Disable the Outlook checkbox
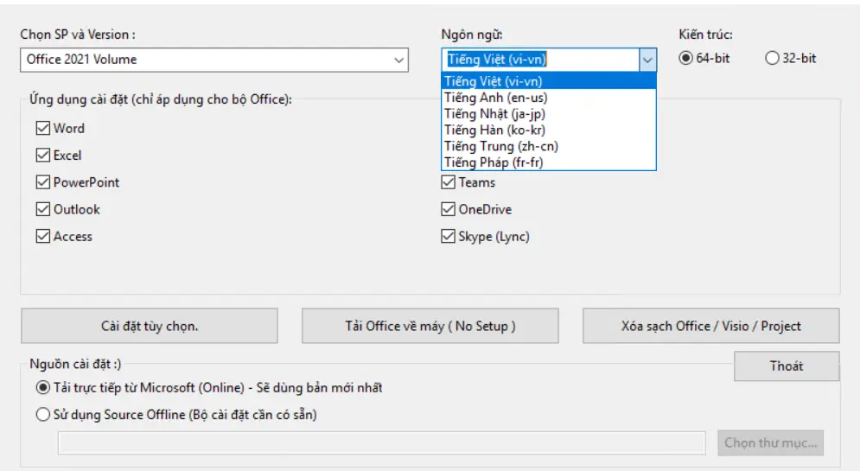This screenshot has height=471, width=860. click(x=43, y=209)
